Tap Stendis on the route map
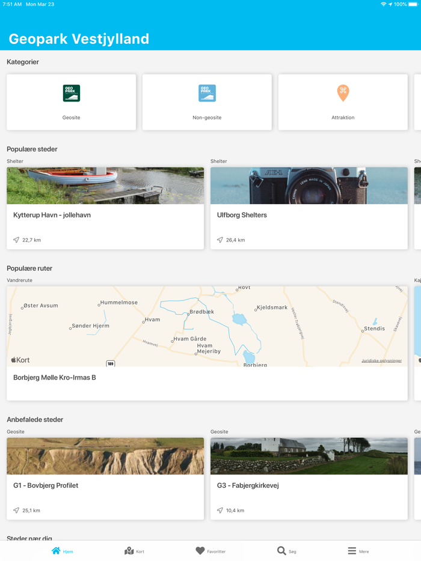Screen dimensions: 421x561 (x=375, y=329)
